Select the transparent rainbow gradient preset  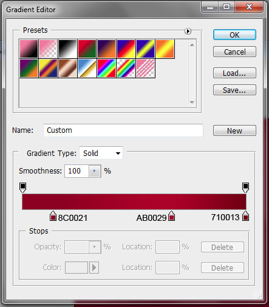(126, 69)
